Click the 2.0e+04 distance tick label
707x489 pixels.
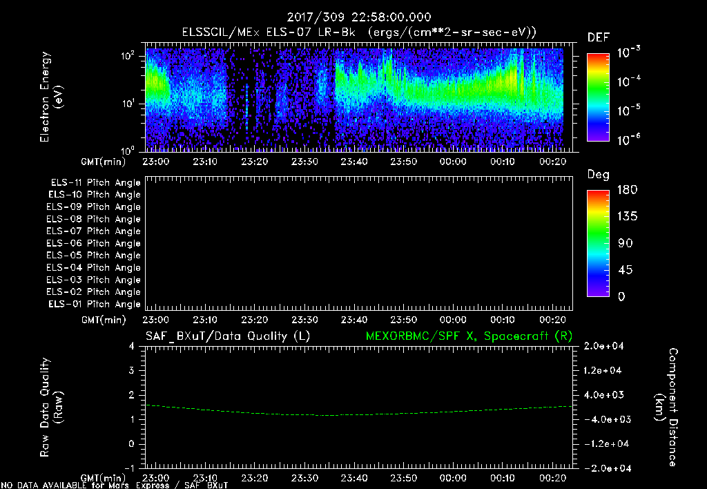pos(603,346)
